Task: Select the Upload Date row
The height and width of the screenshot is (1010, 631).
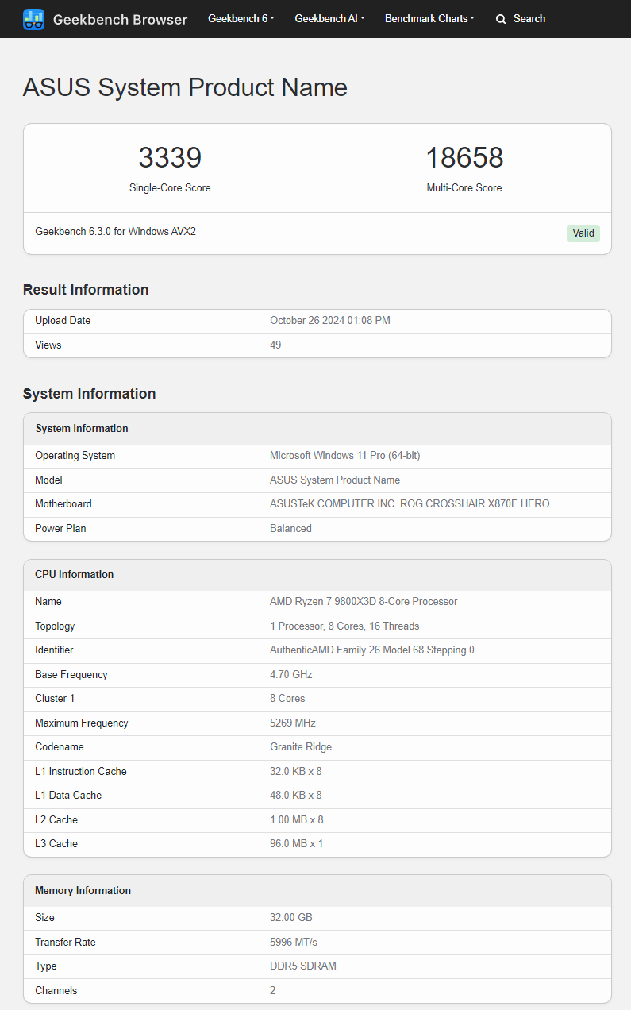Action: coord(317,320)
